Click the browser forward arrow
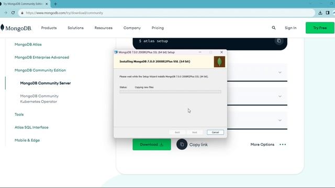 click(6, 13)
